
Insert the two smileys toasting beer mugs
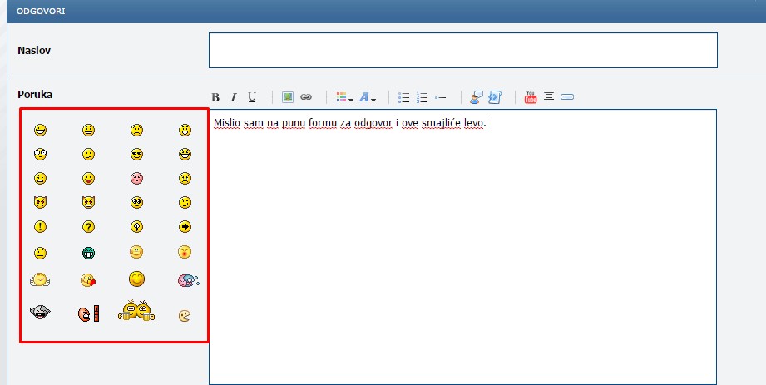(x=136, y=310)
